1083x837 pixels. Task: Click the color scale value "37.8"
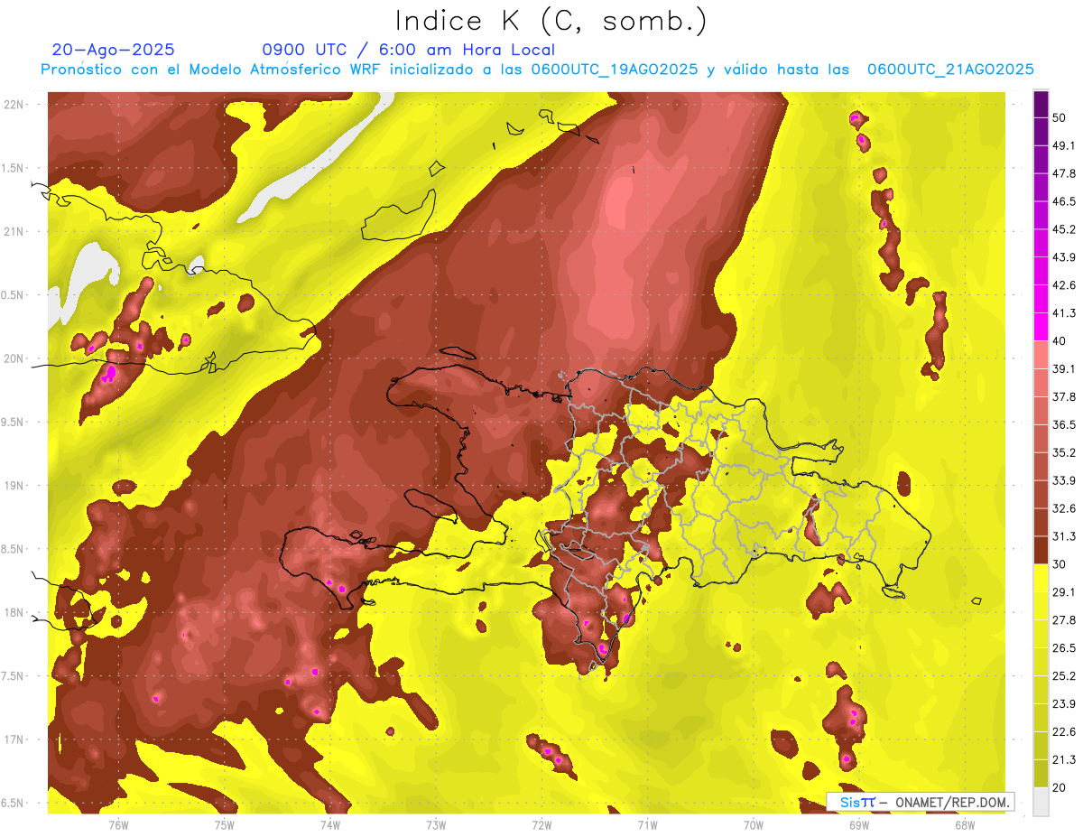1063,397
